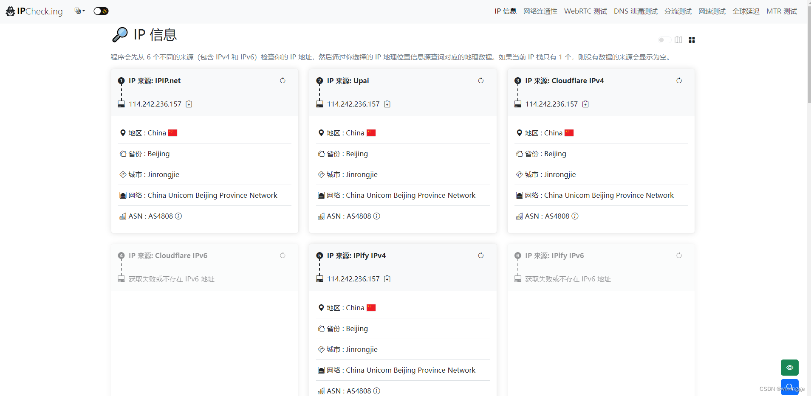Click the IPCheck.ing logo
The image size is (811, 396).
coord(34,11)
